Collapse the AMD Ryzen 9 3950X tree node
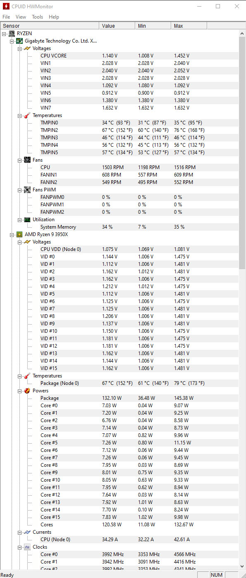This screenshot has width=246, height=578. (x=12, y=234)
